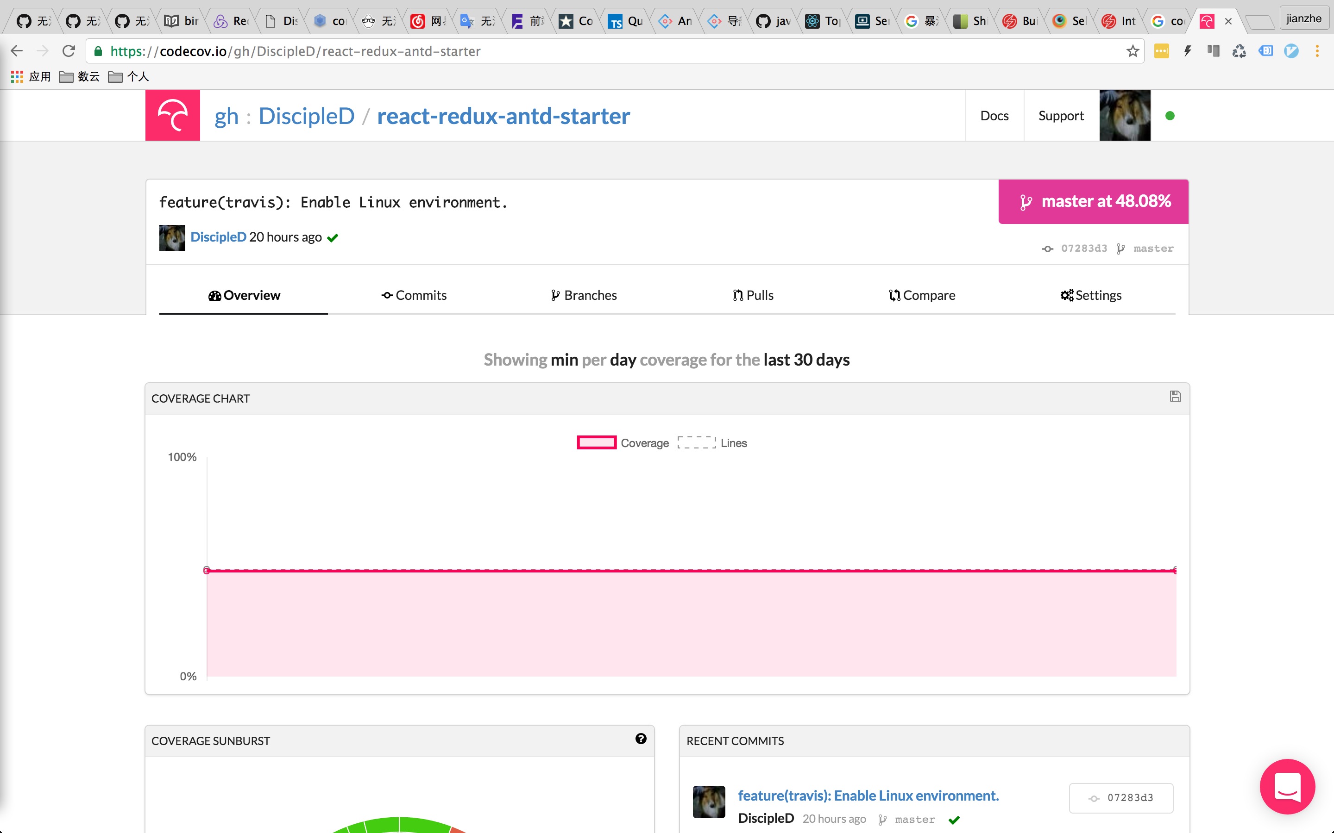Viewport: 1334px width, 833px height.
Task: Switch to the 'Dis' browser tab
Action: pos(281,21)
